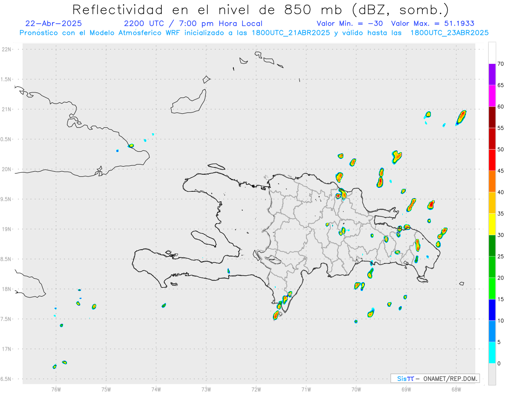
Task: Click the colorbar tick label '15'
Action: 501,299
